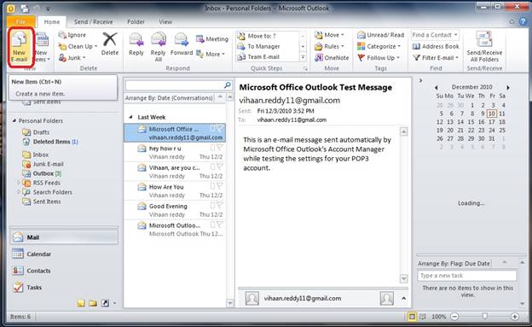532x327 pixels.
Task: Flag the 'How Are You' message
Action: (x=219, y=186)
